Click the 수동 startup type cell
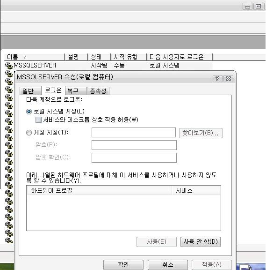266x270 pixels. [119, 66]
